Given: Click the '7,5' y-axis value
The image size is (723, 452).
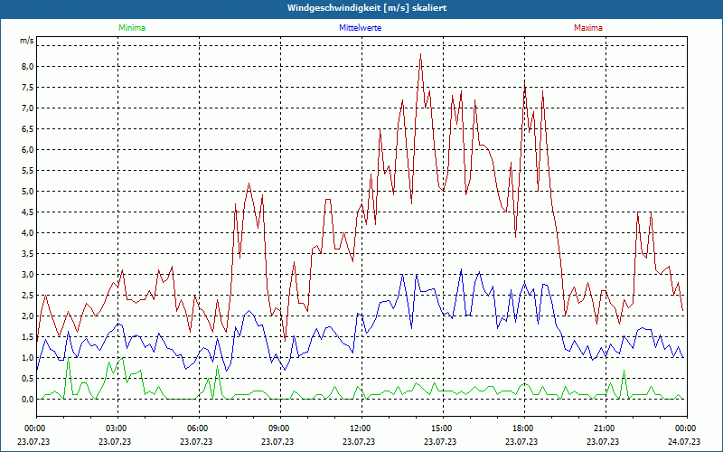Looking at the screenshot, I should (x=27, y=87).
